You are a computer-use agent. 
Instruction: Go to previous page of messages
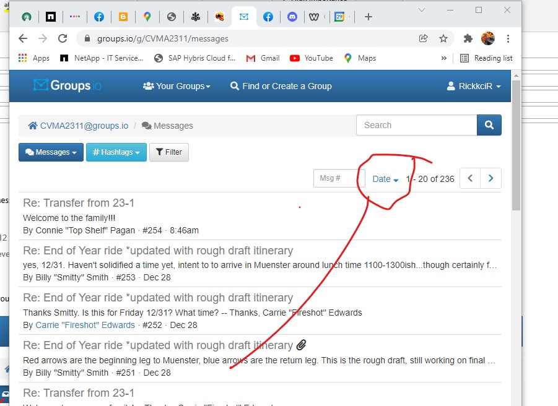point(470,178)
